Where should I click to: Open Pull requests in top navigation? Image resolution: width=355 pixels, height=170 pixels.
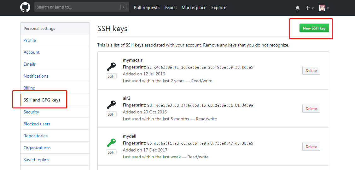pyautogui.click(x=147, y=8)
